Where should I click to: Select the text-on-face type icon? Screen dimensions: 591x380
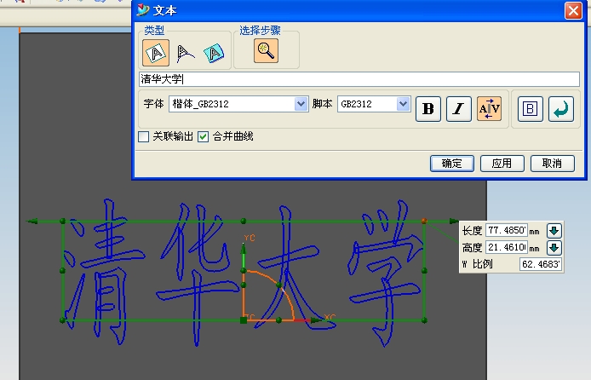pos(214,53)
